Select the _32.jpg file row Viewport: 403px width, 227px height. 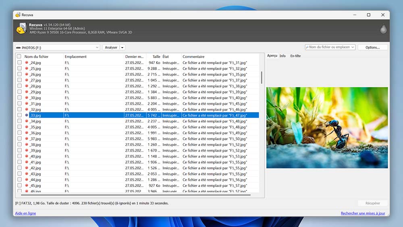(137, 110)
